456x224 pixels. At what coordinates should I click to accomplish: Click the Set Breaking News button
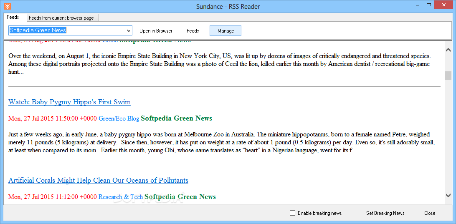tap(385, 213)
